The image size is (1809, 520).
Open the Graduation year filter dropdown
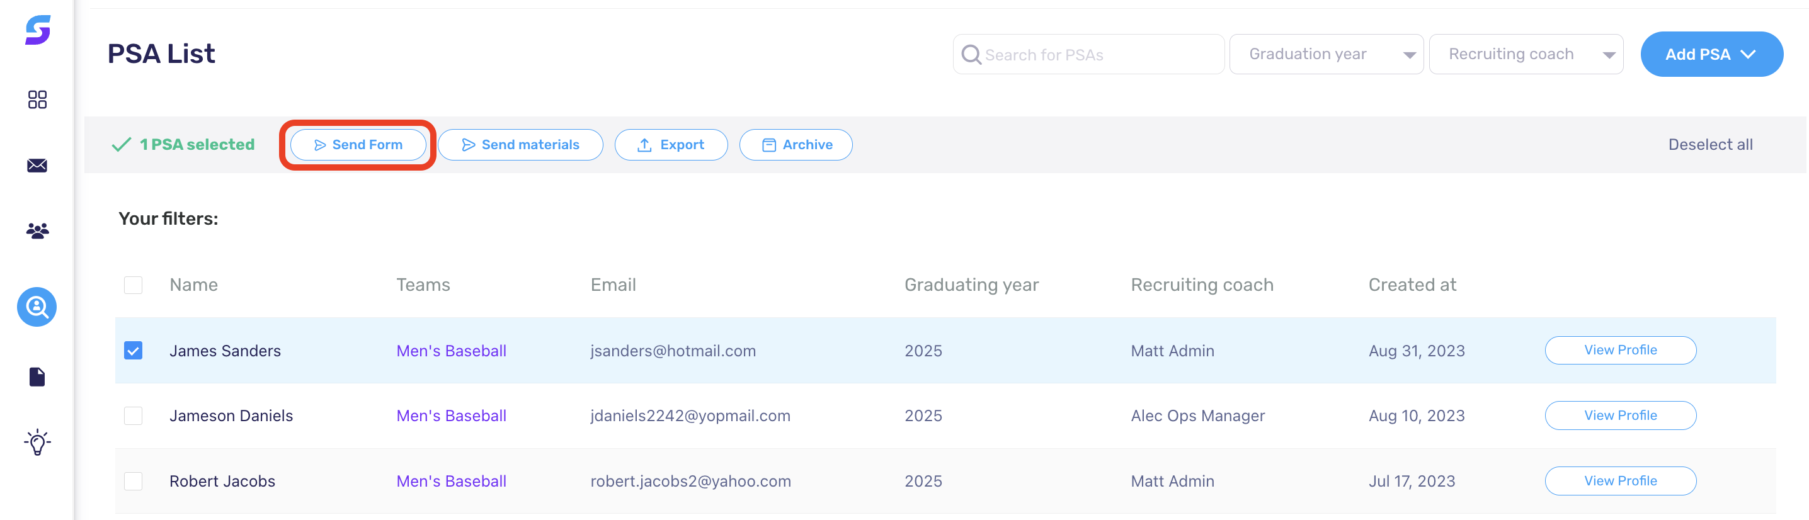pyautogui.click(x=1327, y=54)
